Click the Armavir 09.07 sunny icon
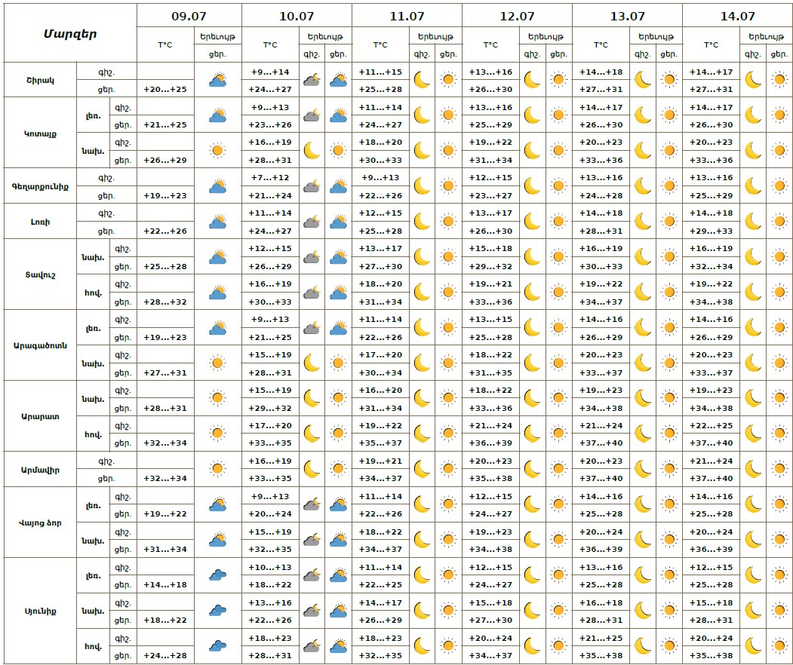This screenshot has height=665, width=793. (x=217, y=469)
